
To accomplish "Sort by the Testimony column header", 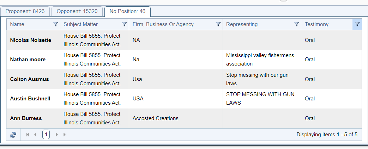I will (x=316, y=24).
